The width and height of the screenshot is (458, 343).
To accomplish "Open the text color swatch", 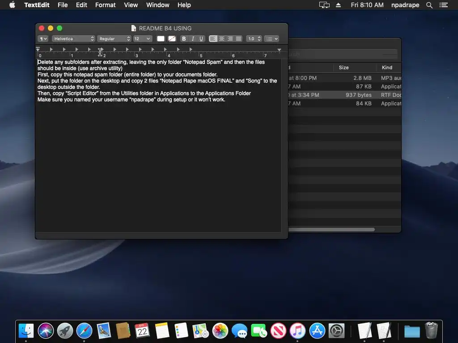I will point(161,39).
